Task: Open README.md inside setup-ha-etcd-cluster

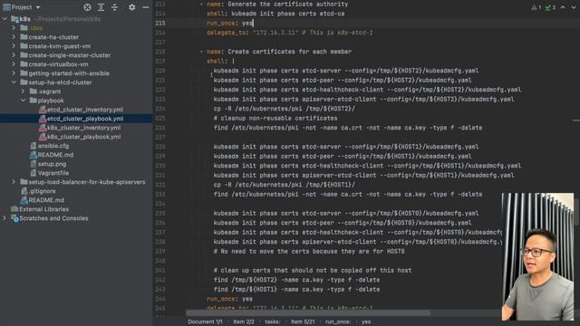Action: point(55,155)
